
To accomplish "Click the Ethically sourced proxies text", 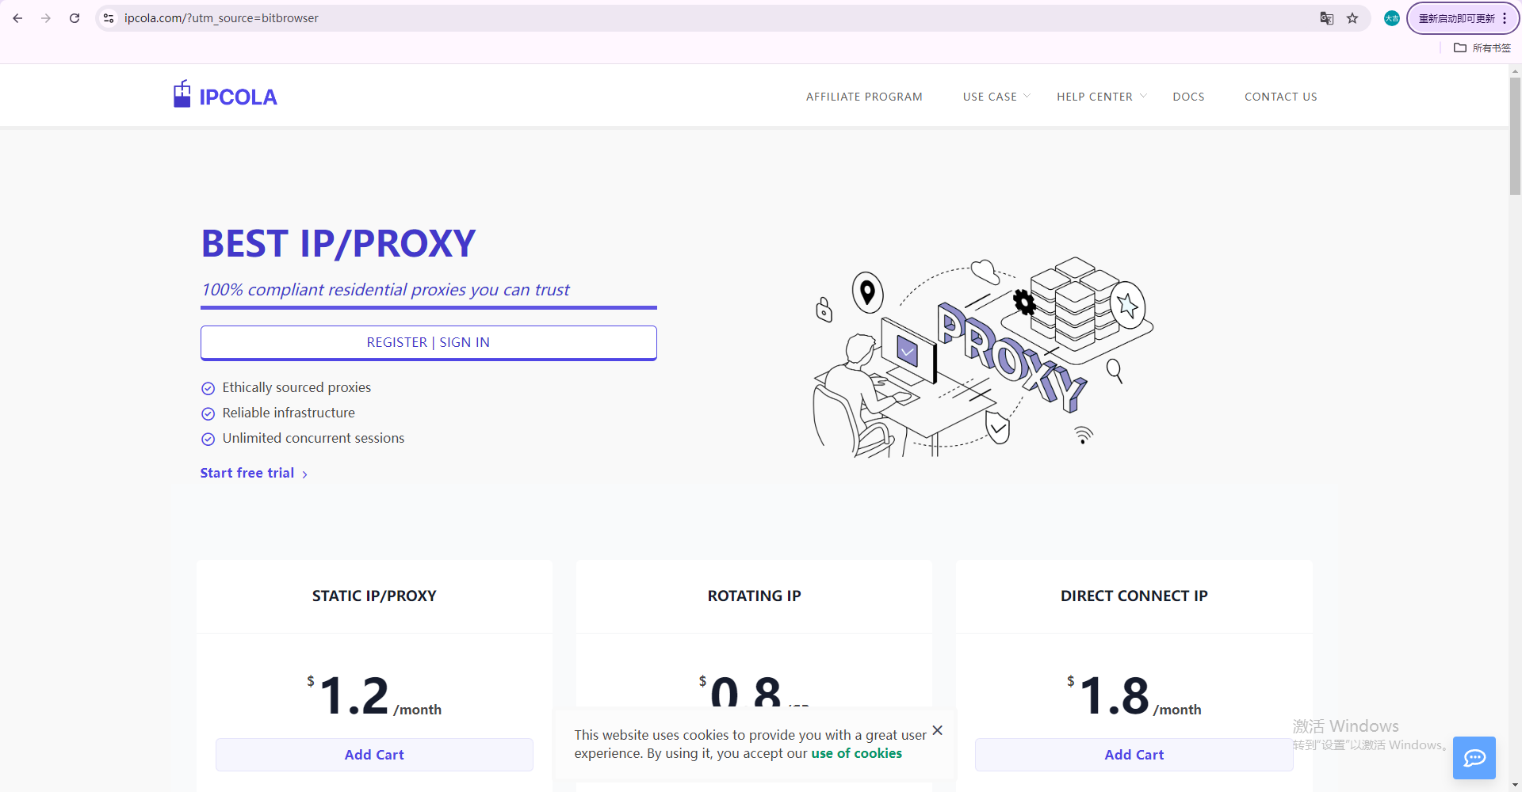I will (296, 387).
